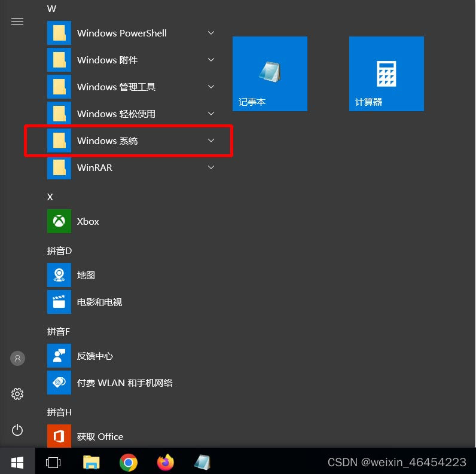Expand the Windows 附件 chevron

click(x=211, y=60)
